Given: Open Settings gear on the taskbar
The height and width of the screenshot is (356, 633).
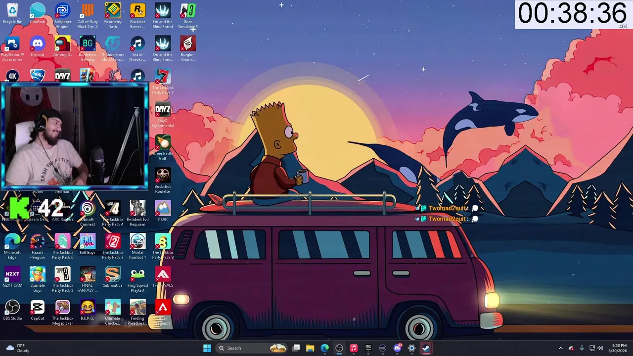Looking at the screenshot, I should pos(411,348).
